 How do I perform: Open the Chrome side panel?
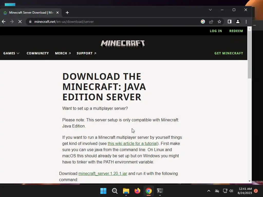229,22
